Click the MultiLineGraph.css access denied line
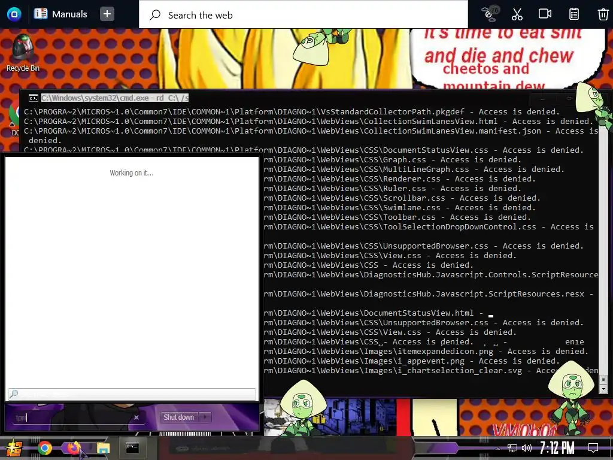Screen dimensions: 613x460 pos(414,169)
